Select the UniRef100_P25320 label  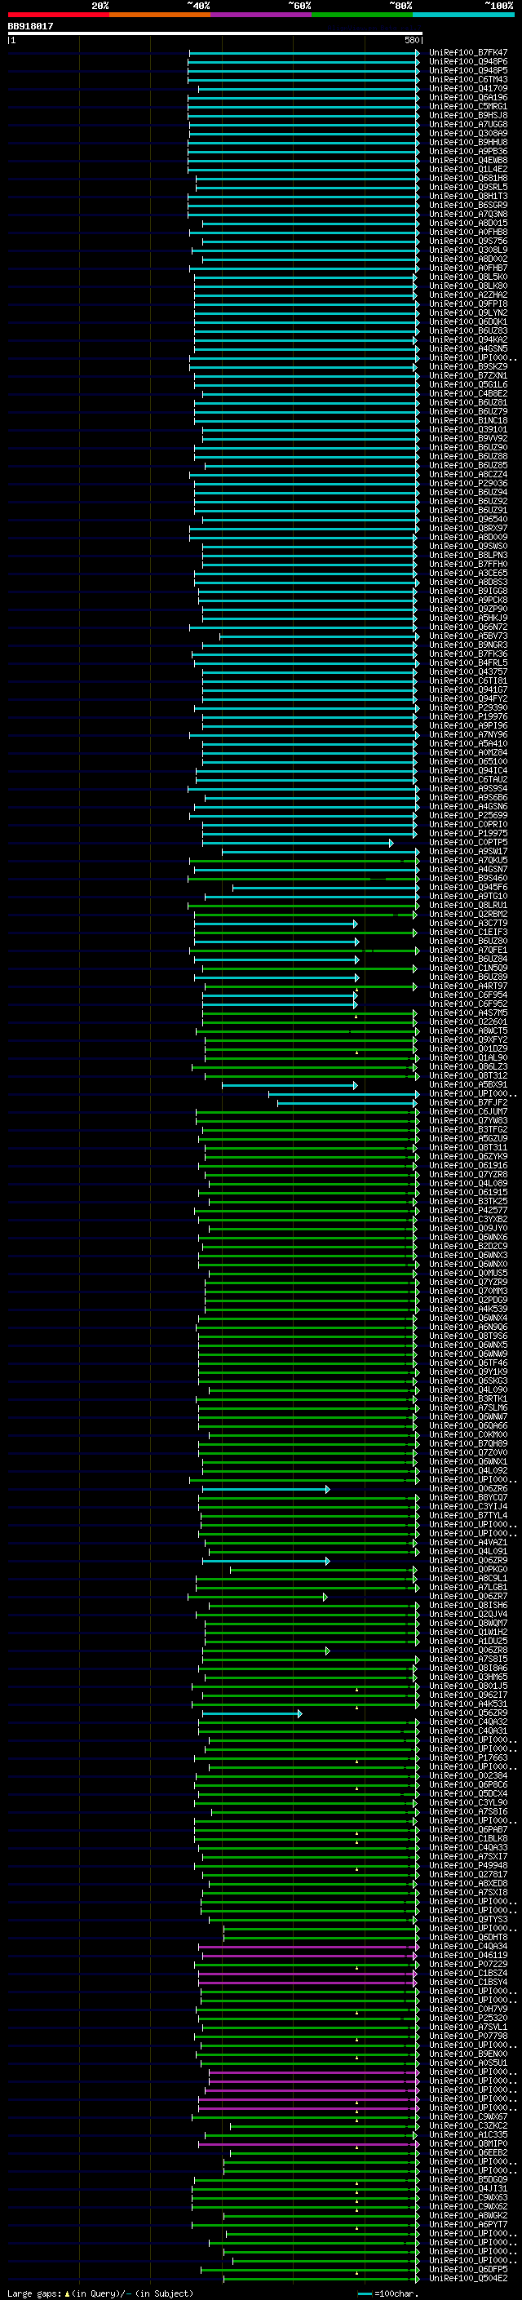(x=467, y=2018)
